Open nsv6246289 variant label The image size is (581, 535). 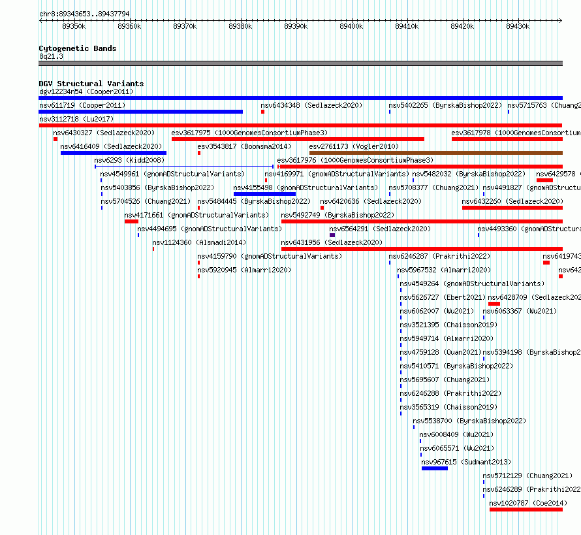coord(532,489)
